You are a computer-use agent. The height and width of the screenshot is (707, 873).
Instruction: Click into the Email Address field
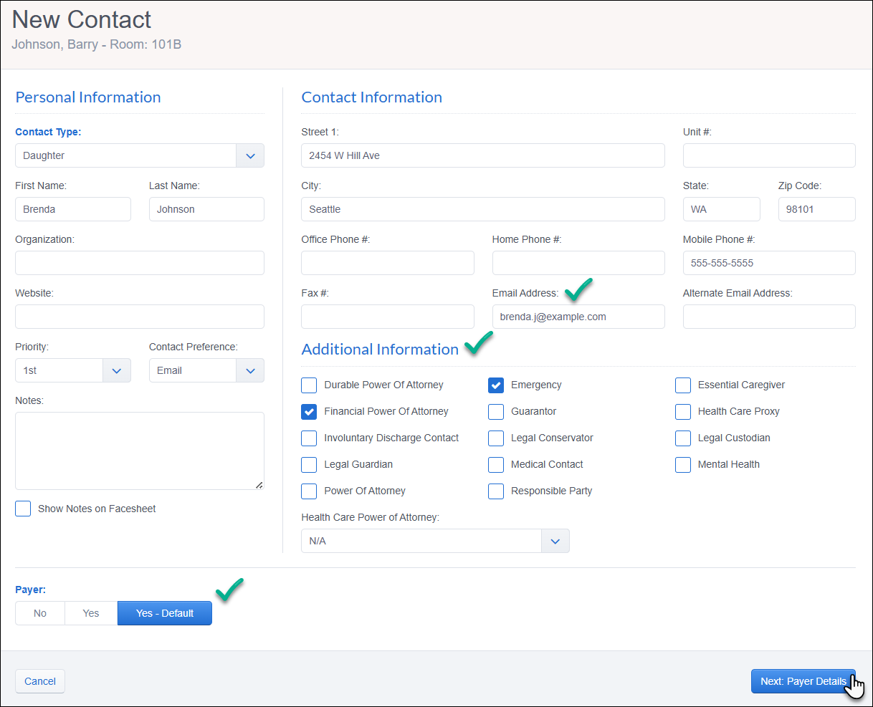point(578,317)
